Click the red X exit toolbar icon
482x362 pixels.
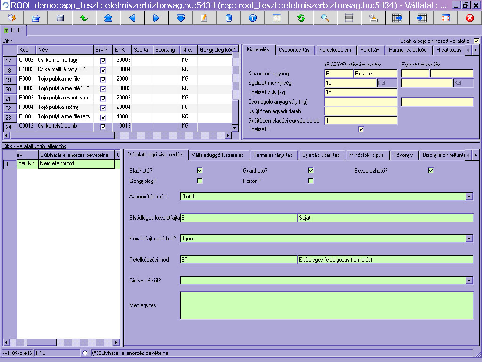tap(469, 18)
